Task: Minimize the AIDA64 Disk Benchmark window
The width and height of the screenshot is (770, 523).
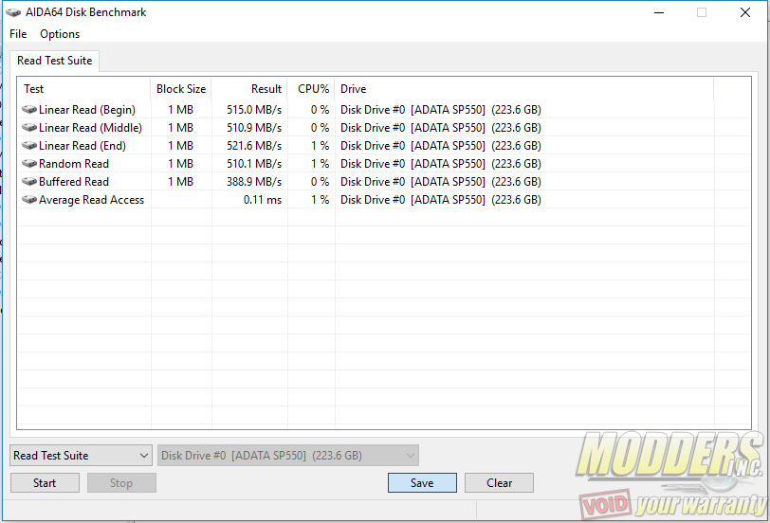Action: pos(659,12)
